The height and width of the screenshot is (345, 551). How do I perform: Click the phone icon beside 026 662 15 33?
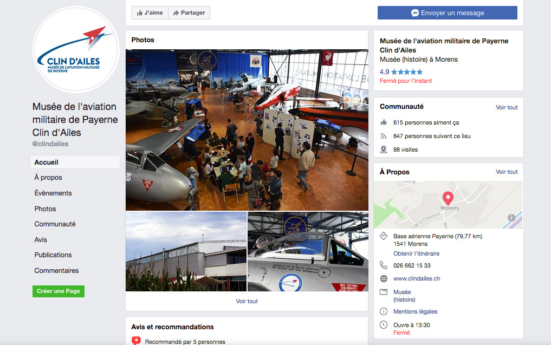[x=384, y=265]
